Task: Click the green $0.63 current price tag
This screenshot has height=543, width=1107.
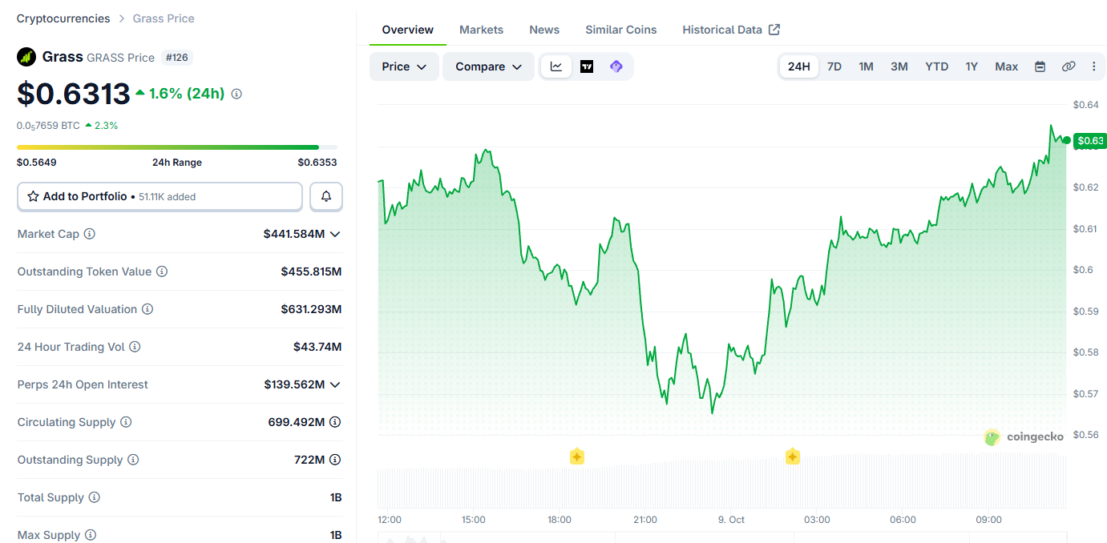Action: (1089, 141)
